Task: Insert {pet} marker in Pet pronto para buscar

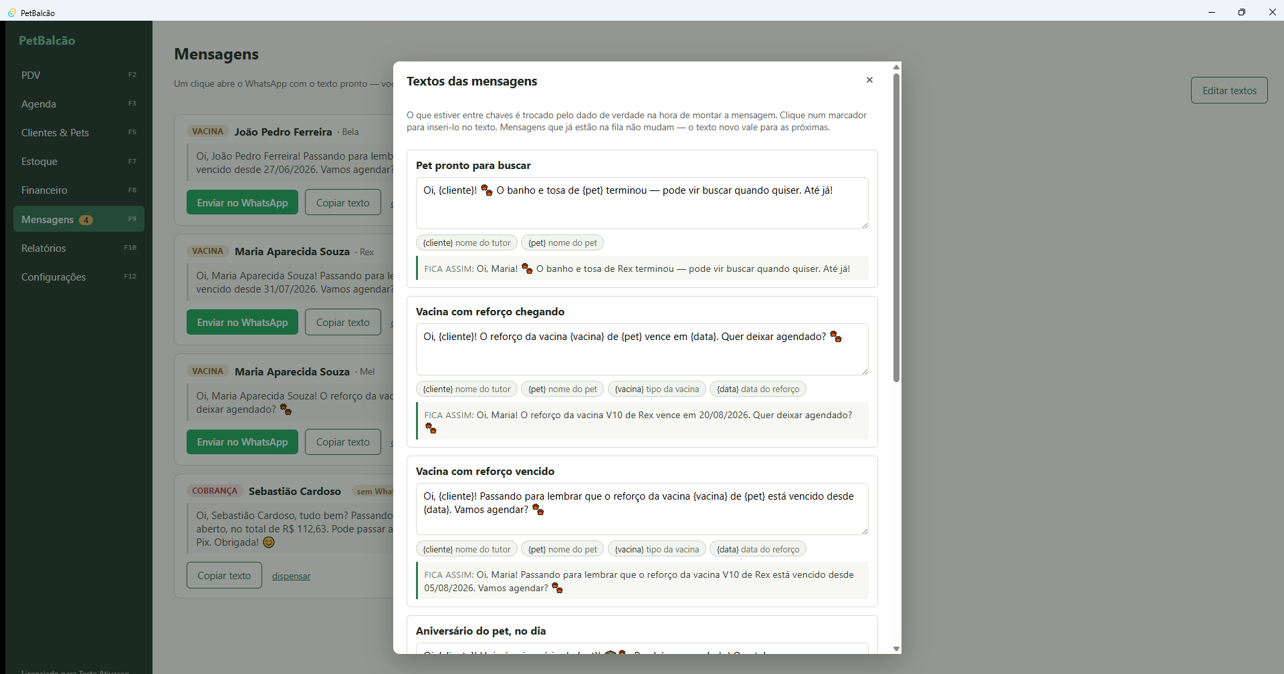Action: (x=562, y=243)
